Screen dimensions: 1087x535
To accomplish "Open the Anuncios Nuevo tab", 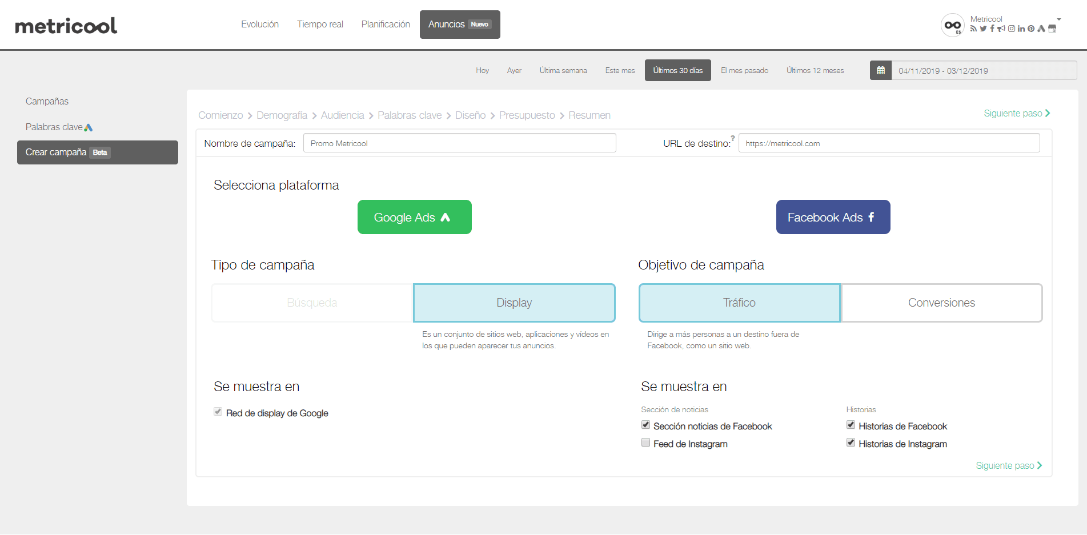I will (460, 25).
